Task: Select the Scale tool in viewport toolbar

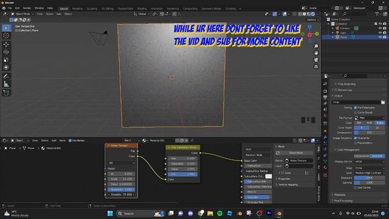Action: [6, 60]
